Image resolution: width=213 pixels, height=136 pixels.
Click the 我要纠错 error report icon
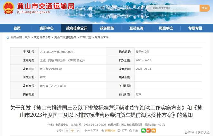coord(103,131)
